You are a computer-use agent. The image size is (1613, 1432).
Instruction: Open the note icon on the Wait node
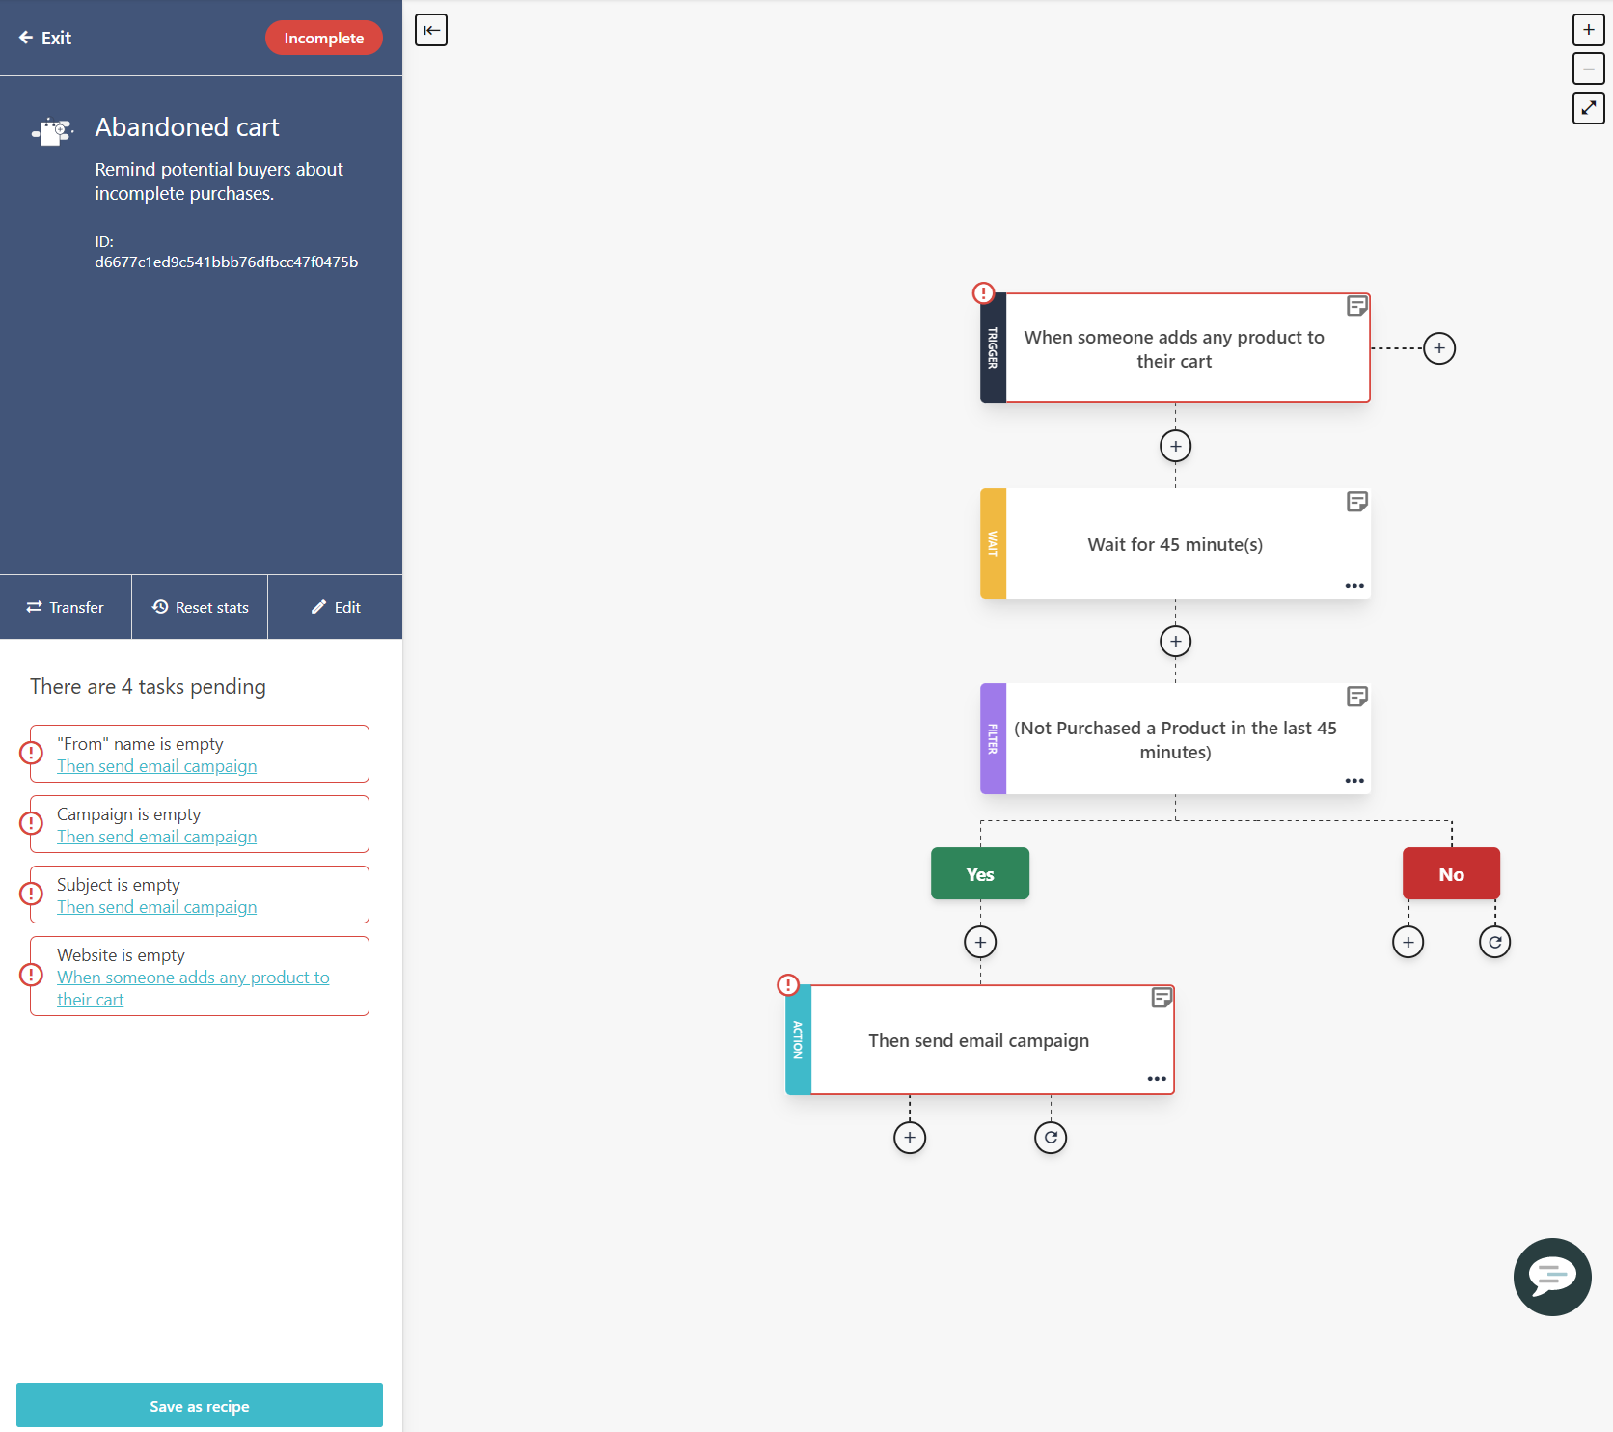(1356, 501)
